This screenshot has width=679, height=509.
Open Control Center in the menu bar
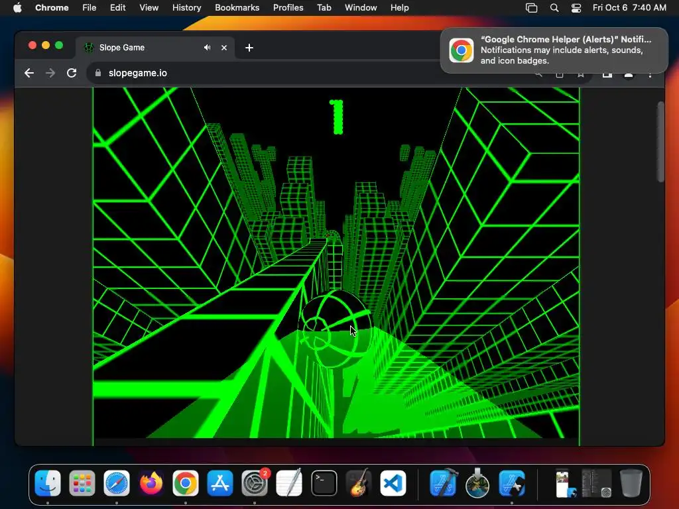(x=576, y=8)
